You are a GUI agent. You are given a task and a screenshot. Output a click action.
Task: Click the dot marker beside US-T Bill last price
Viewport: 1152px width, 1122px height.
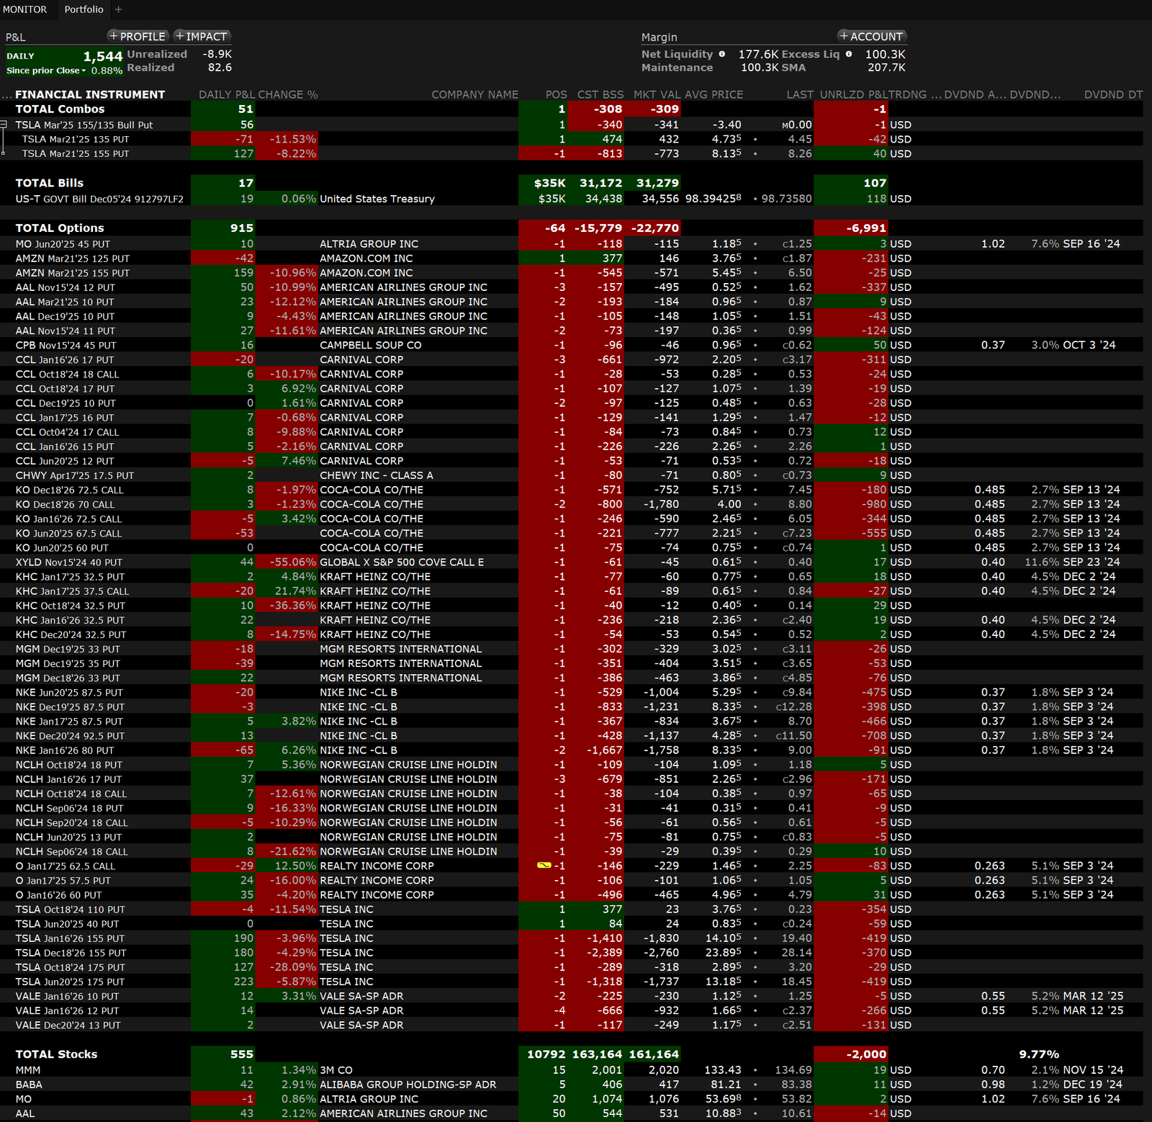[755, 199]
